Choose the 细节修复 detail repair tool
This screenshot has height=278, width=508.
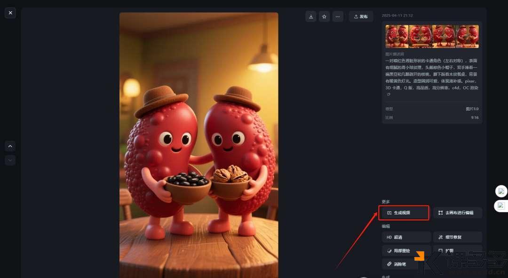[x=458, y=237]
